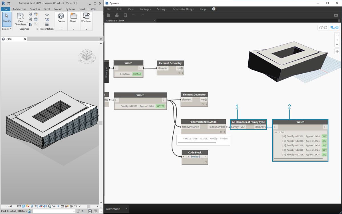This screenshot has width=342, height=214.
Task: Click the 1 : 96 view scale
Action: pos(9,206)
